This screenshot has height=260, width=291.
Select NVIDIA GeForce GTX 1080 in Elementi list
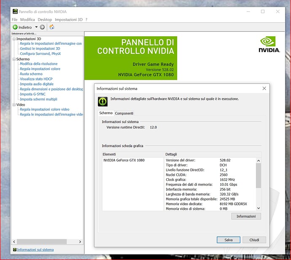click(x=124, y=160)
